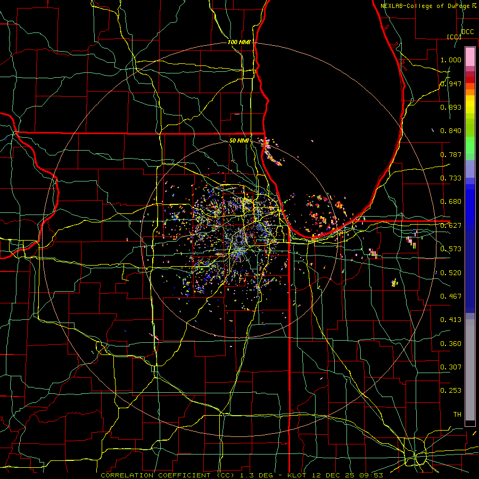479x479 pixels.
Task: Click the 0.733 legend value
Action: point(451,178)
